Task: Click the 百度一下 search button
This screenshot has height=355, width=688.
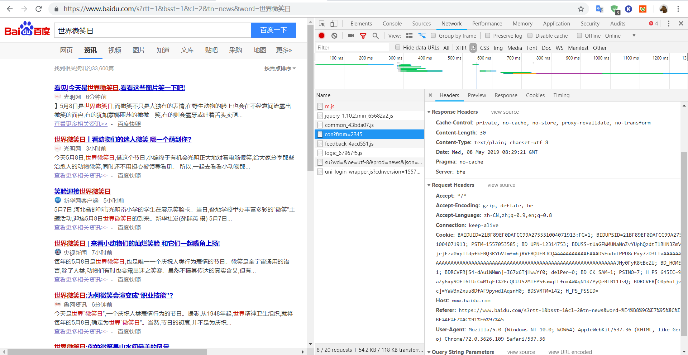Action: pos(273,30)
